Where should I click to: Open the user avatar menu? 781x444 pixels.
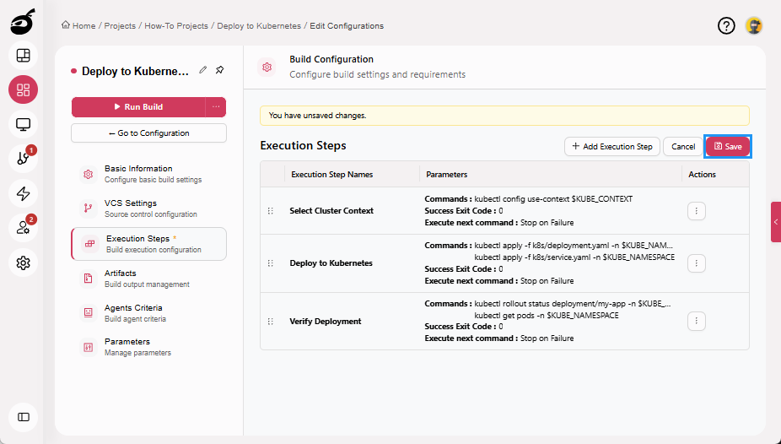pos(754,25)
